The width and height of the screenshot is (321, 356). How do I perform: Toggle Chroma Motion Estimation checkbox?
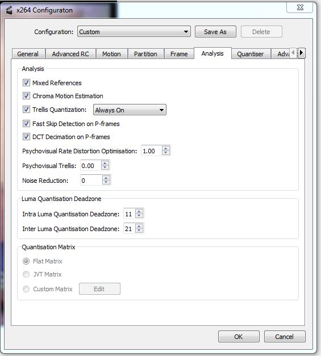click(x=26, y=96)
